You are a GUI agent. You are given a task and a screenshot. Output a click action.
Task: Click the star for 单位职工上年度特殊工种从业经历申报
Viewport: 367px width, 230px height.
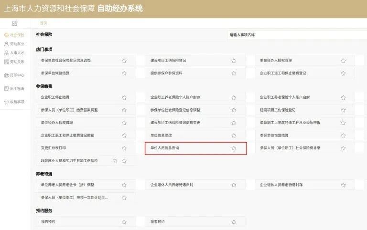[344, 123]
